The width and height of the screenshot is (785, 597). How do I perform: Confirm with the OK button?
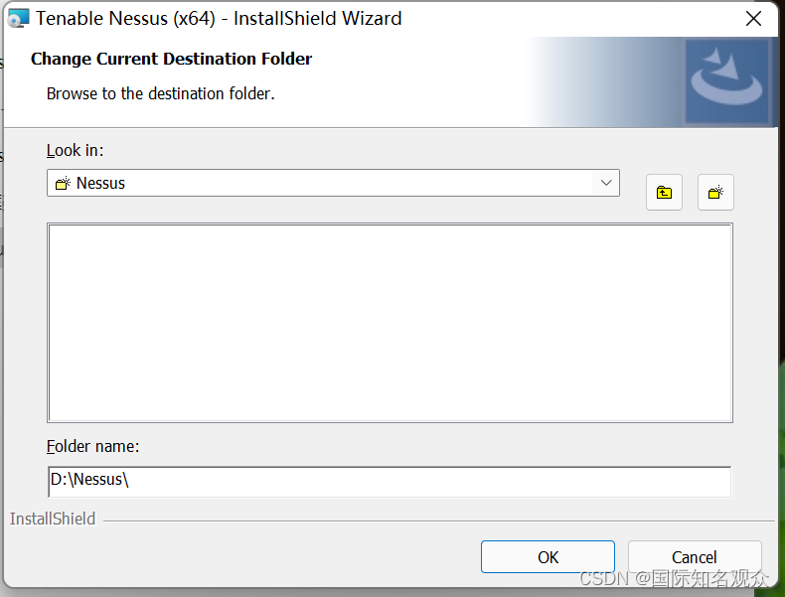548,557
